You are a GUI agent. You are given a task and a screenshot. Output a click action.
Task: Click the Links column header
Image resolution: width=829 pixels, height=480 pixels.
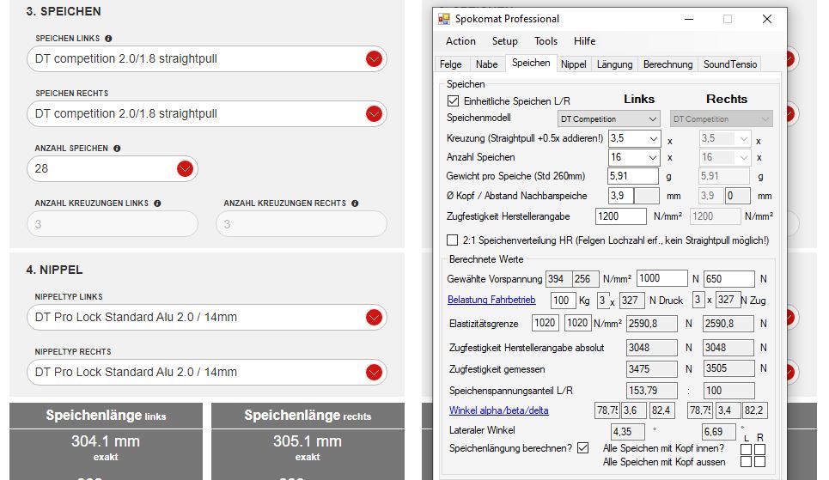(x=638, y=99)
